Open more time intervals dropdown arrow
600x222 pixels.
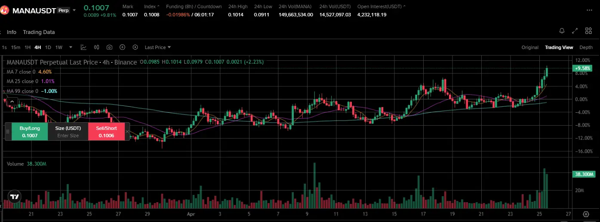point(71,47)
